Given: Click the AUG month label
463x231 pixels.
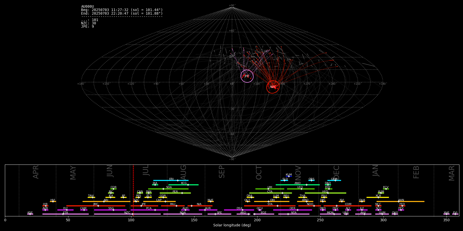Looking at the screenshot, I should tap(183, 172).
